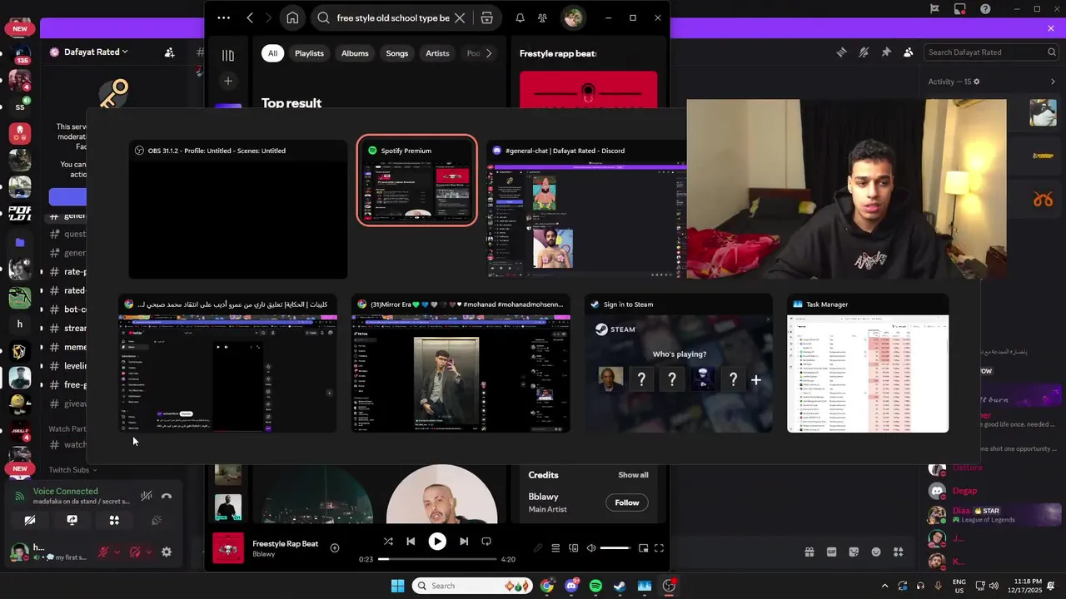Undeafen headphones in Discord user panel
Viewport: 1066px width, 599px height.
(x=136, y=552)
